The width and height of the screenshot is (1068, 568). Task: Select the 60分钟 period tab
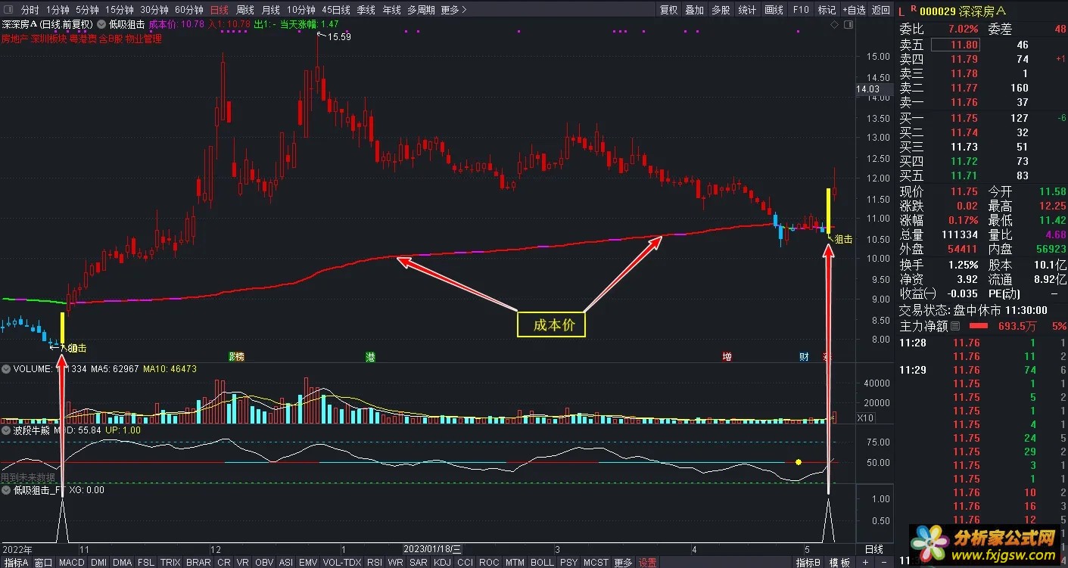pyautogui.click(x=188, y=10)
